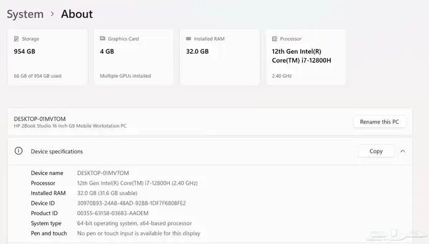Click the Device ID value text

tap(132, 203)
